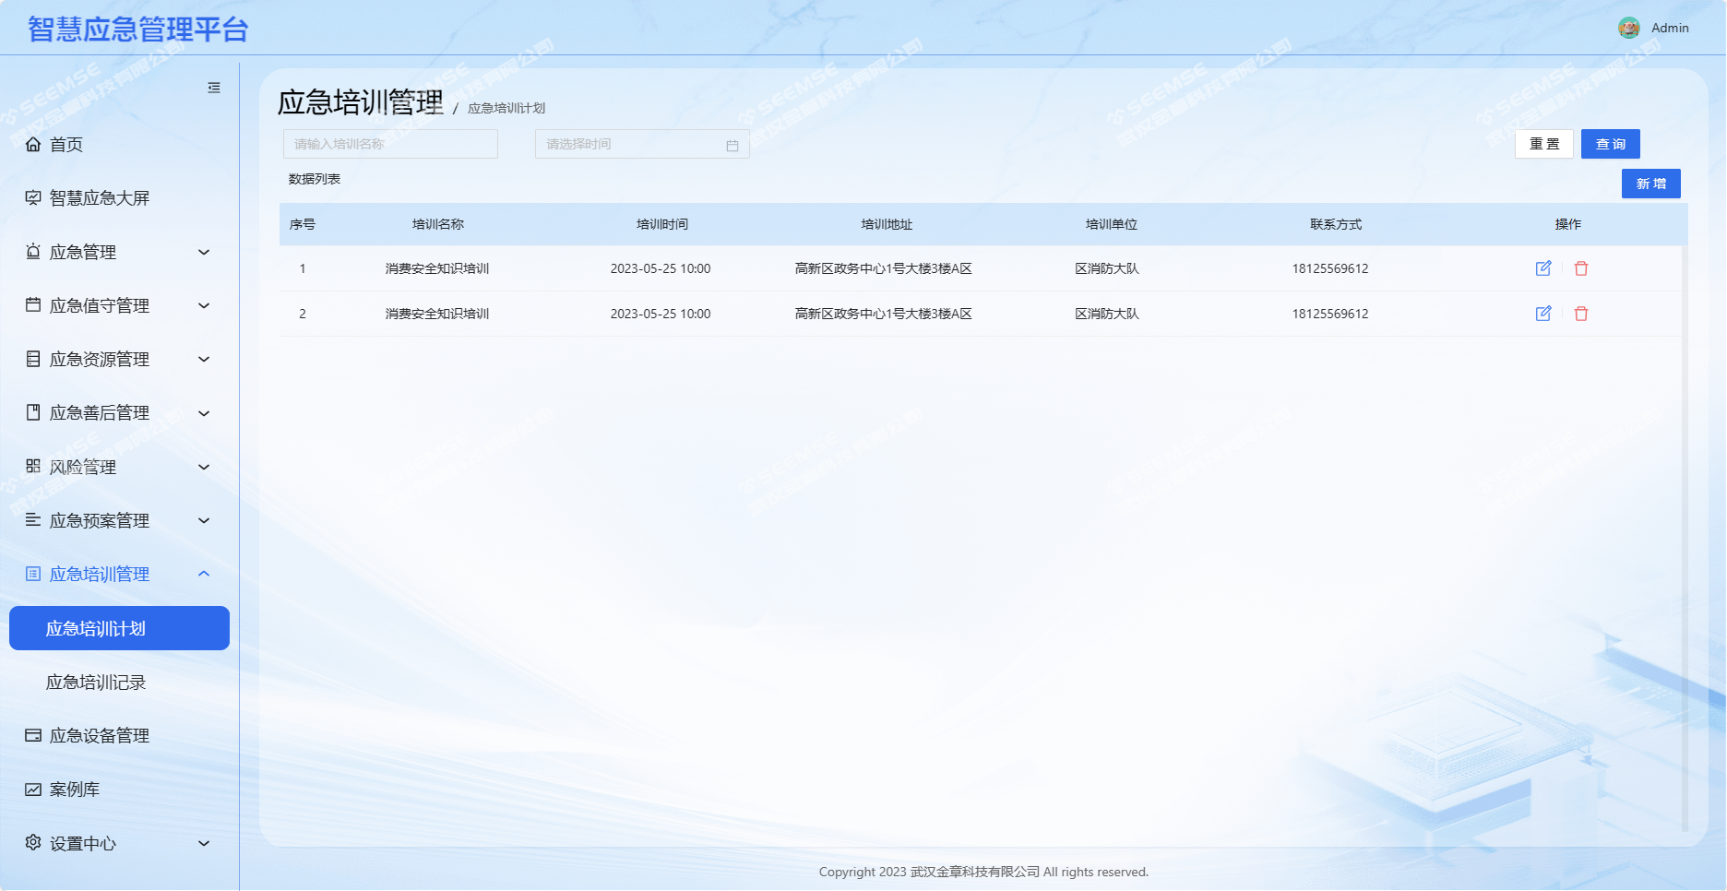Viewport: 1727px width, 891px height.
Task: Expand 应急资源管理 submenu chevron
Action: pyautogui.click(x=205, y=359)
